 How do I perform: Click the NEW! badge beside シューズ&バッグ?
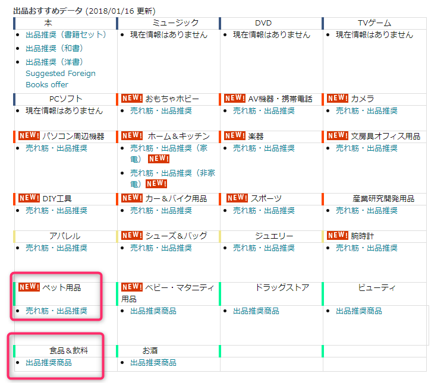tap(132, 236)
